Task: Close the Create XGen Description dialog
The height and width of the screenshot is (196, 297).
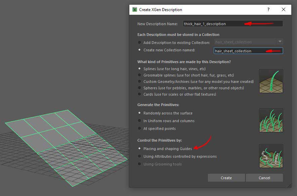Action: click(283, 9)
